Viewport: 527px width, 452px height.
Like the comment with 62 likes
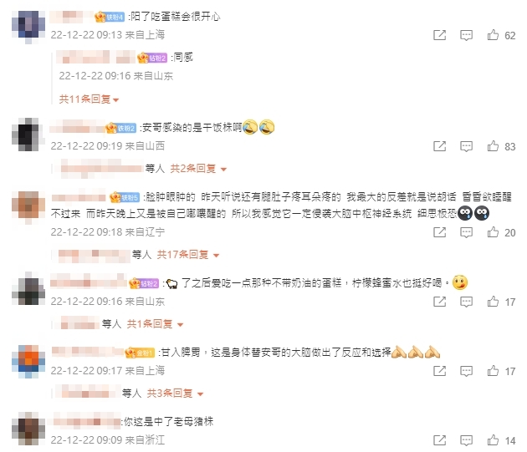[x=493, y=35]
